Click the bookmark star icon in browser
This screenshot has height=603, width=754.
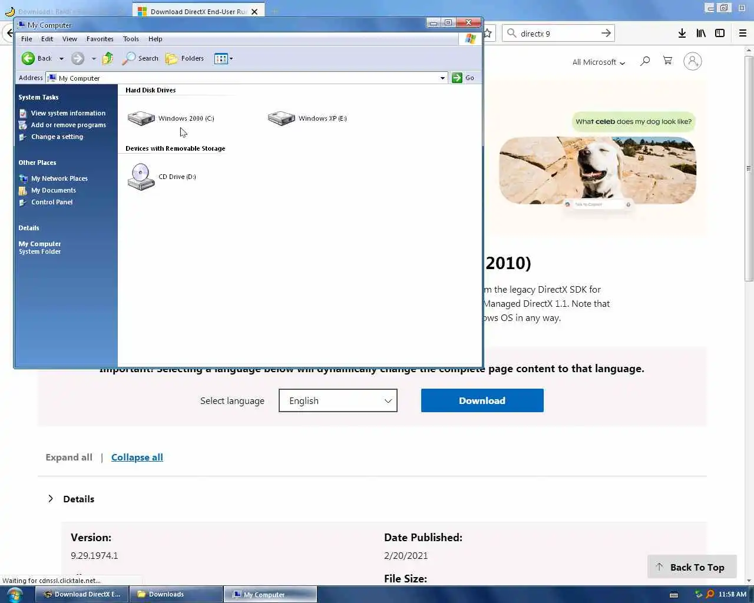click(x=488, y=34)
